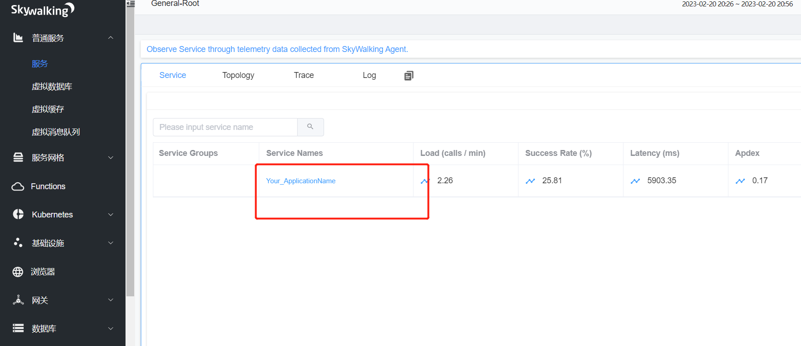Collapse the 普通服务 section
The image size is (801, 346).
pyautogui.click(x=110, y=38)
